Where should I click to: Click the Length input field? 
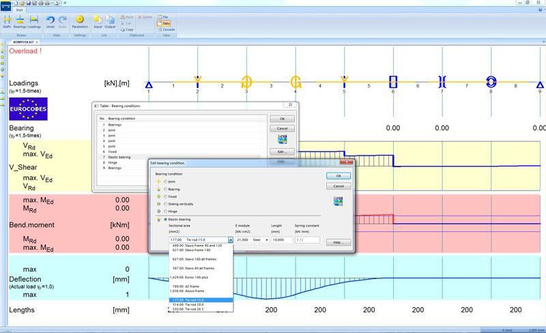click(282, 240)
